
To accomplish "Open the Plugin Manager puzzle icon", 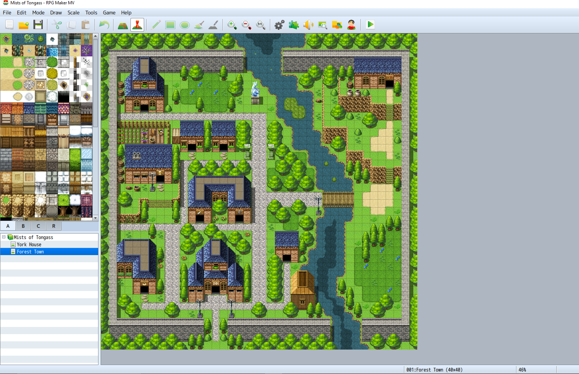I will click(294, 25).
